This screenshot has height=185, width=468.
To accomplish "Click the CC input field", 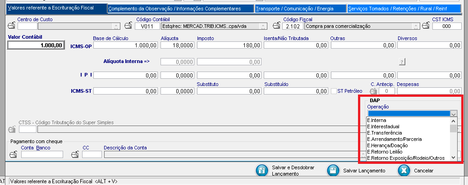I will point(92,154).
